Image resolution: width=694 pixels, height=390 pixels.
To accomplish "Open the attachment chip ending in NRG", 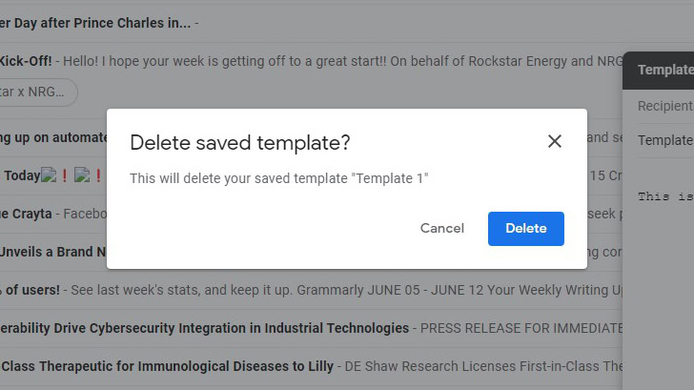I will (36, 92).
